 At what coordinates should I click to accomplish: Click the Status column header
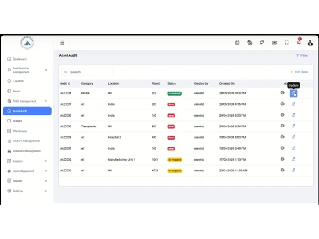pyautogui.click(x=172, y=83)
